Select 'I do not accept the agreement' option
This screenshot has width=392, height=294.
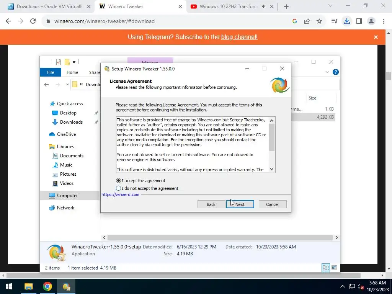[x=119, y=188]
